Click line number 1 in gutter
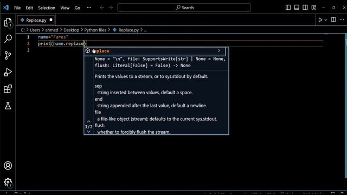 [28, 37]
